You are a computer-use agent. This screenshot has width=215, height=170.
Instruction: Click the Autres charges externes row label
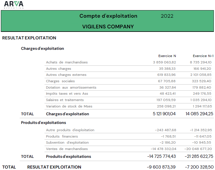tap(66, 75)
